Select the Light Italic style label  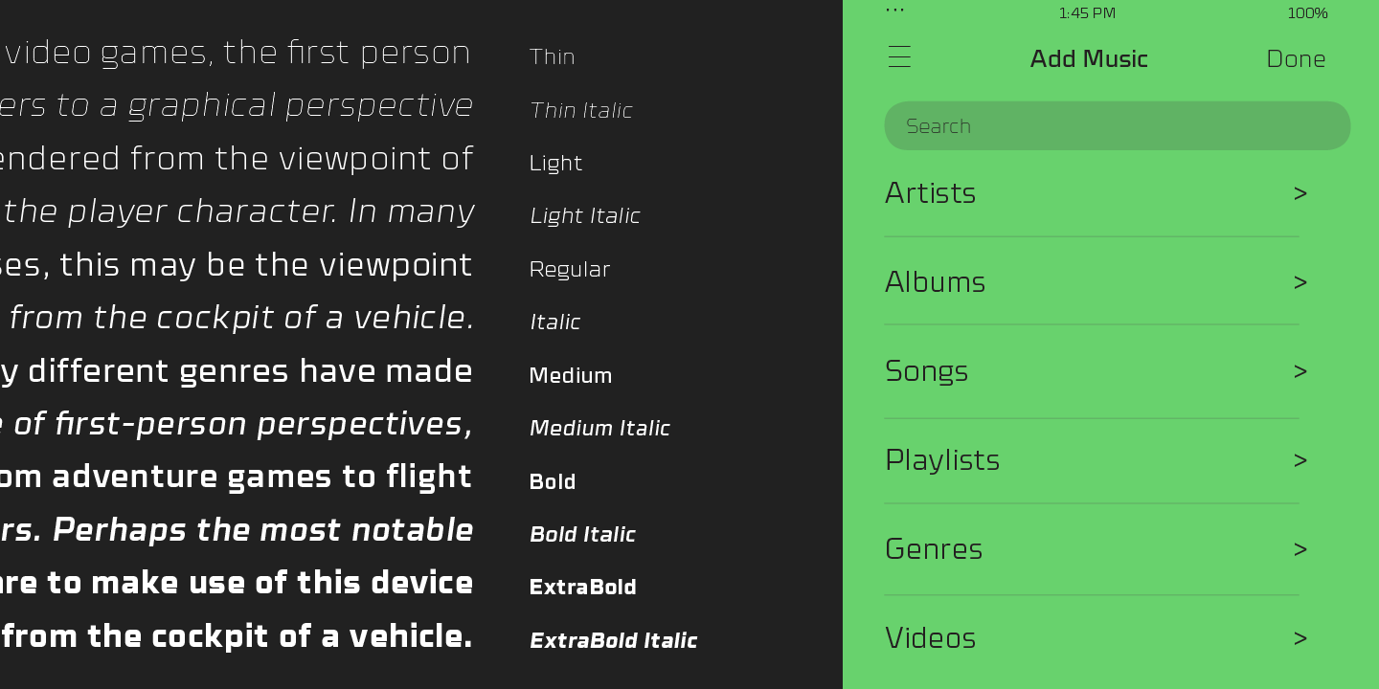tap(585, 216)
